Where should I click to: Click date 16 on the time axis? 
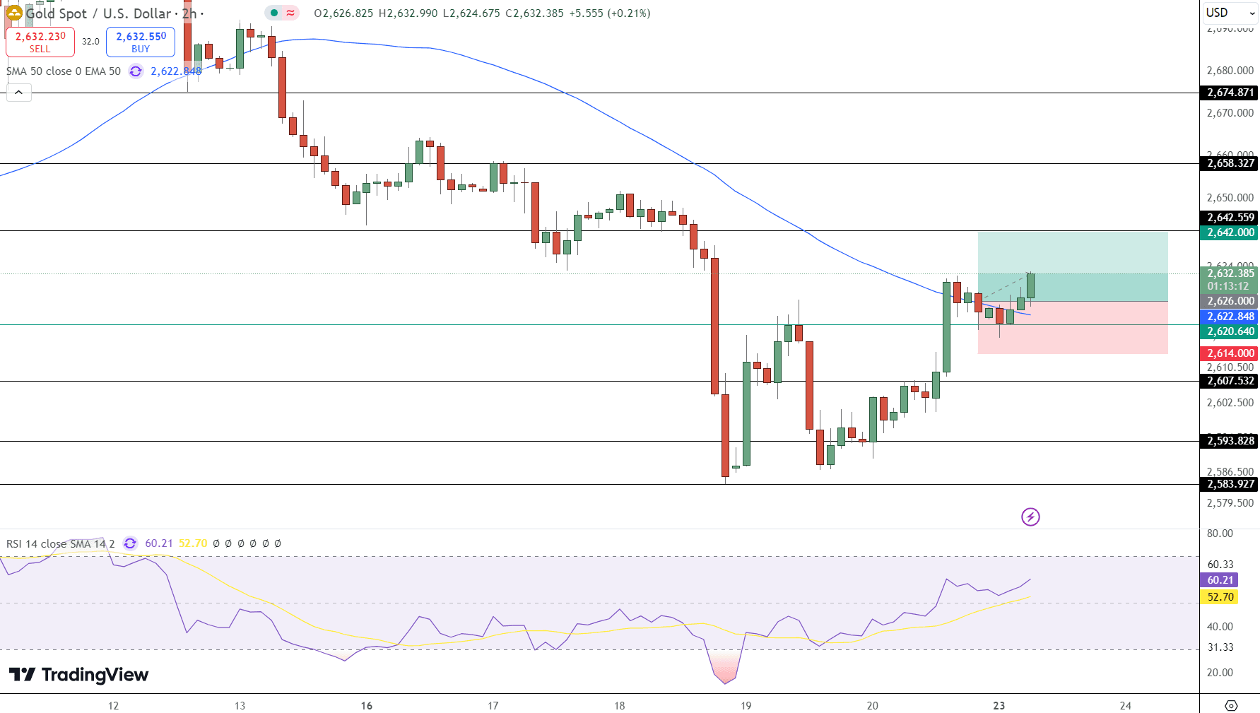coord(366,705)
